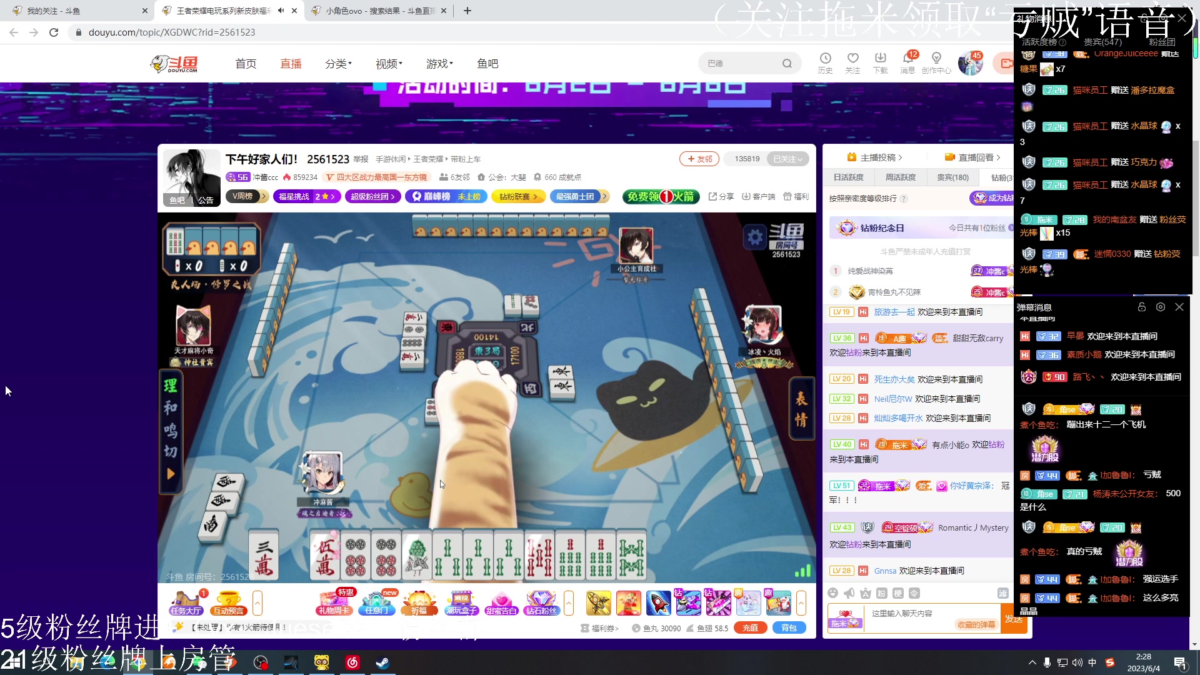Switch to 贵宾(180) tab
1200x675 pixels.
tap(952, 177)
